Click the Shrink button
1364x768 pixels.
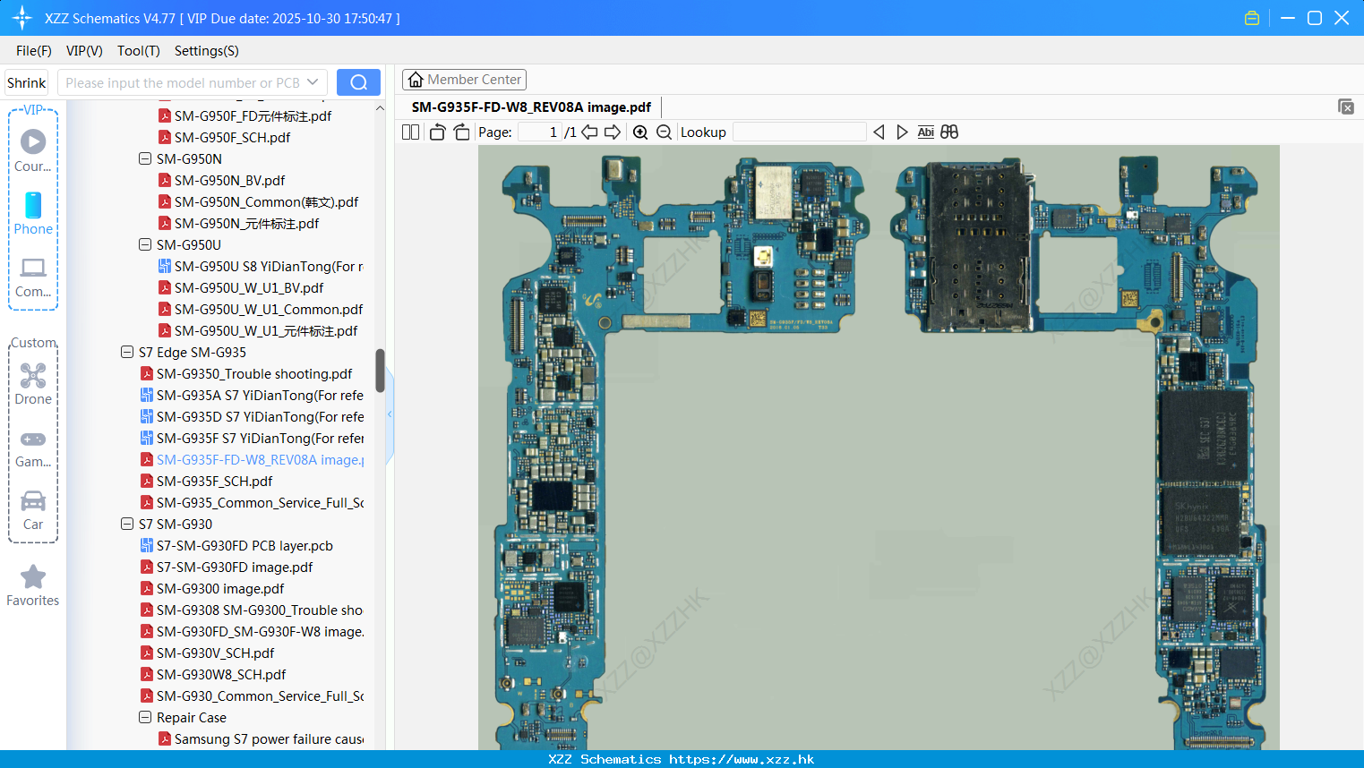[x=26, y=82]
